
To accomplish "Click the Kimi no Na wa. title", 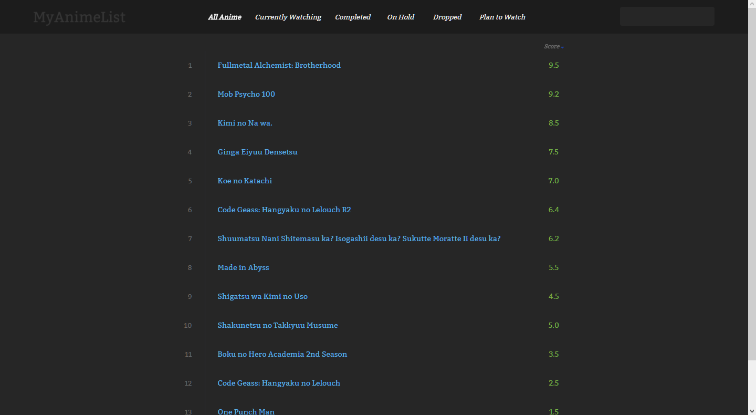I will [x=245, y=123].
